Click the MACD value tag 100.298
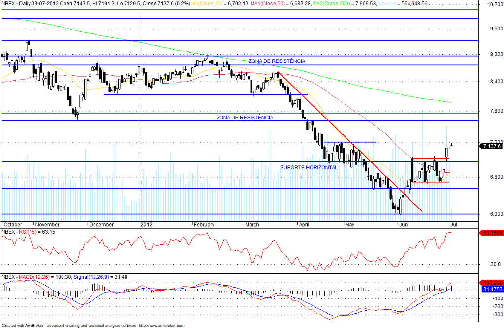The image size is (504, 328). pyautogui.click(x=493, y=283)
